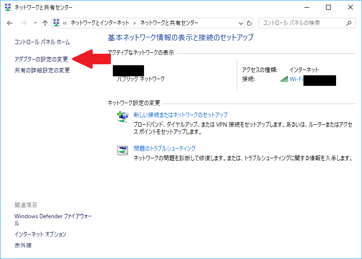The height and width of the screenshot is (259, 362).
Task: Expand the address bar history dropdown
Action: [241, 24]
